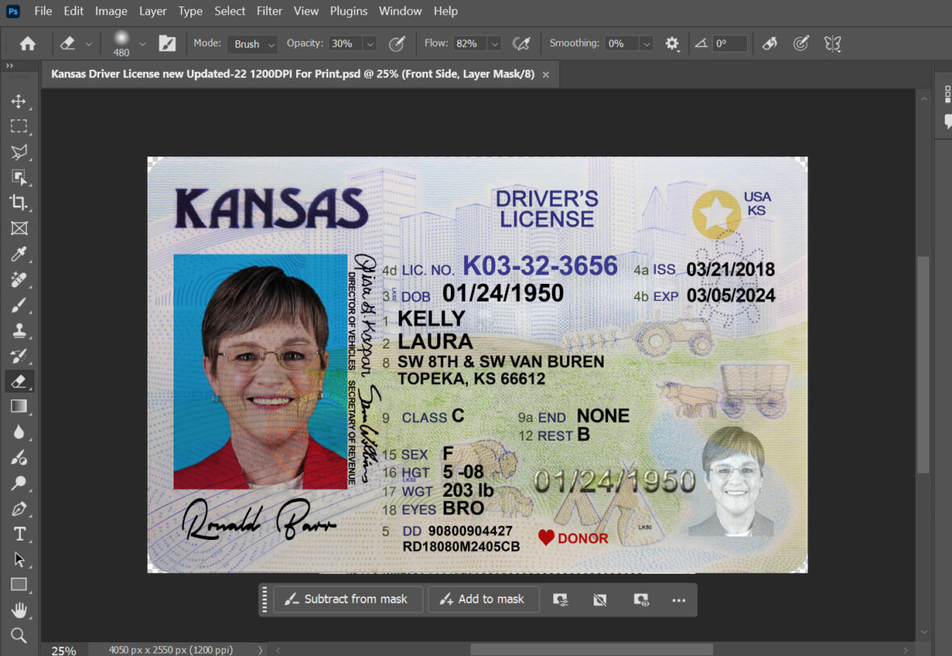This screenshot has height=656, width=952.
Task: Select the Horizontal Type tool
Action: (x=19, y=533)
